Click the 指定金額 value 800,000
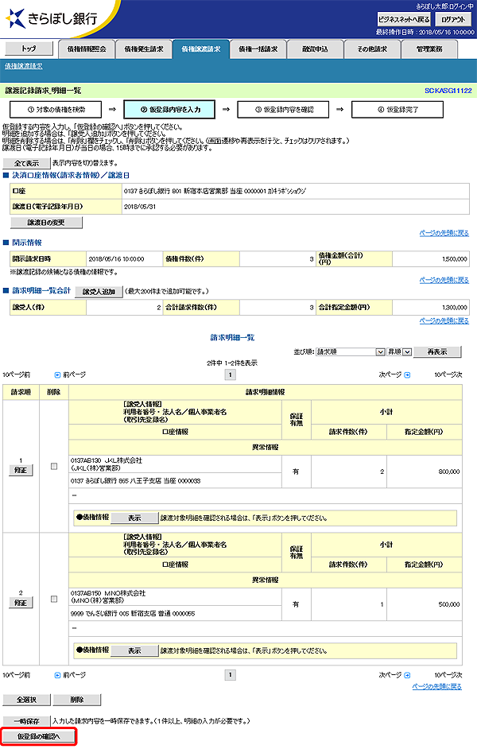This screenshot has height=749, width=477. point(449,472)
